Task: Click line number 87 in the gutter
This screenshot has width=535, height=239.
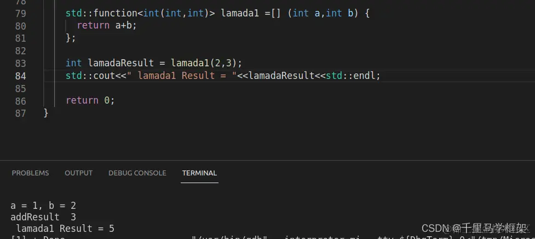Action: (20, 113)
